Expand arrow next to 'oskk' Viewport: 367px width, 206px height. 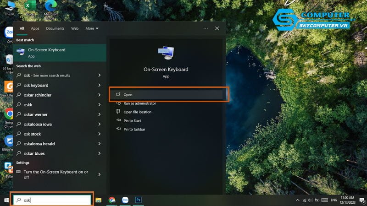click(100, 105)
